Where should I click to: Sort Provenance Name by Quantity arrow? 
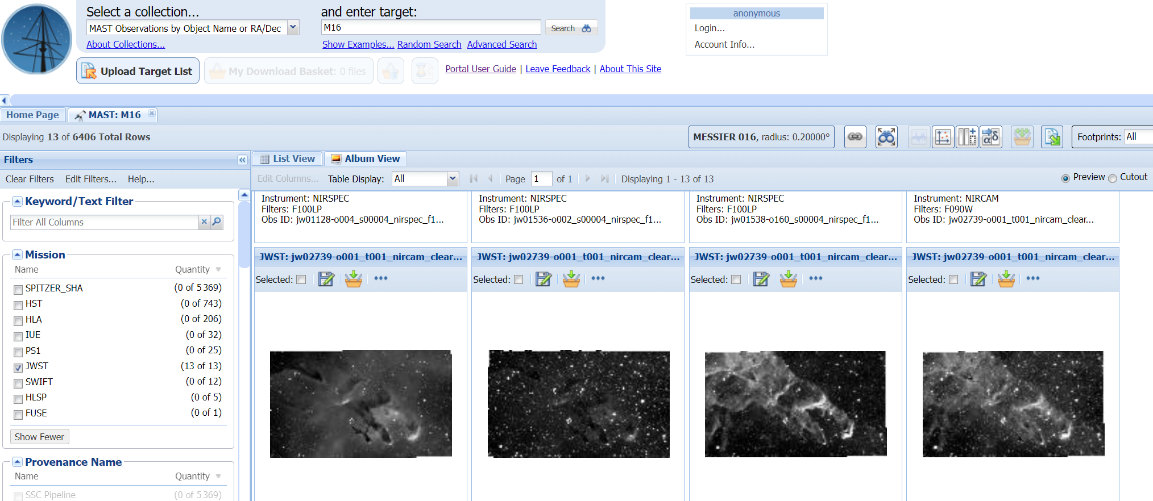[218, 476]
